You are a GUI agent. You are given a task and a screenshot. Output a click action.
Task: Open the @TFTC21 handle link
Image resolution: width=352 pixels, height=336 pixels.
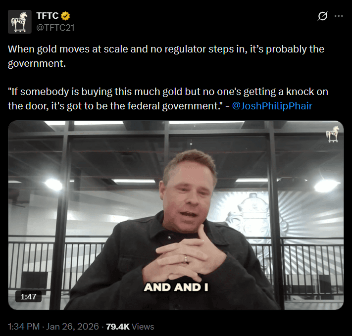(x=55, y=28)
